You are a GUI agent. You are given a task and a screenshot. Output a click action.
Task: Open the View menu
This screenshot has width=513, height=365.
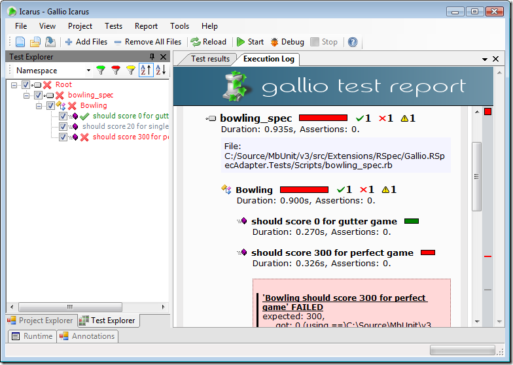pyautogui.click(x=47, y=26)
